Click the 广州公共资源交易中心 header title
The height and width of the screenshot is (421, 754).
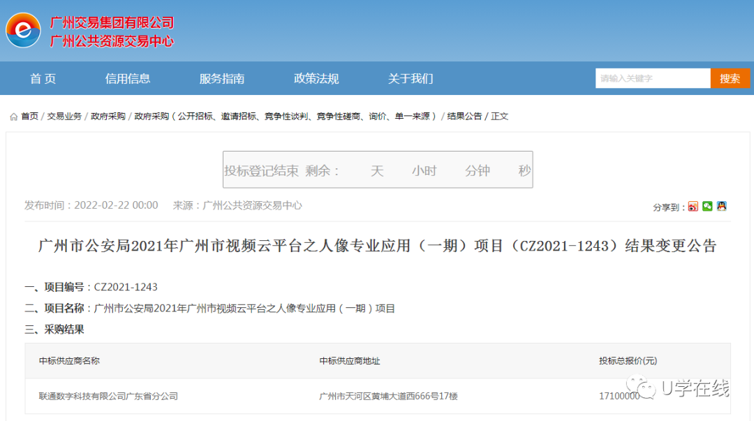[112, 41]
